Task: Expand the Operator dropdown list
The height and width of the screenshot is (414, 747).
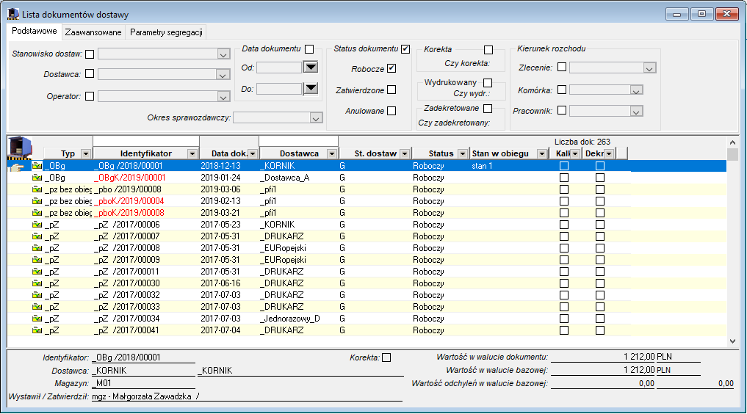Action: pos(223,97)
